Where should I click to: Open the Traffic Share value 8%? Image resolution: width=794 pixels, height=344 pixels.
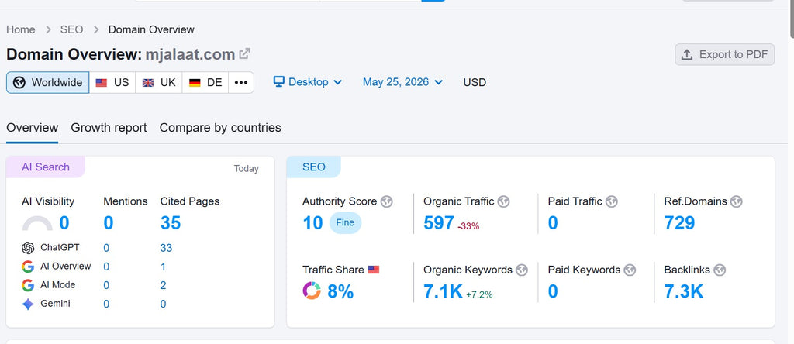coord(340,292)
